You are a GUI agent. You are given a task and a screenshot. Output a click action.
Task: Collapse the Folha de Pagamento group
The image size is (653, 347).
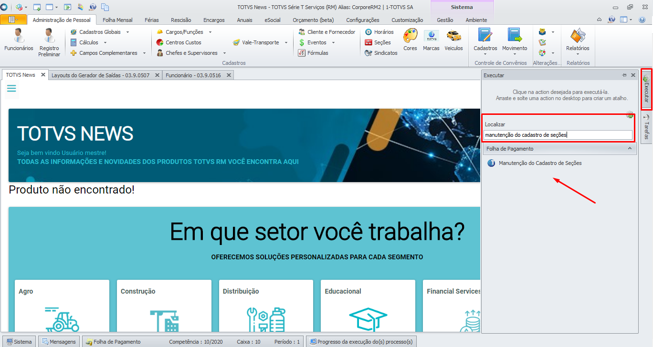630,149
